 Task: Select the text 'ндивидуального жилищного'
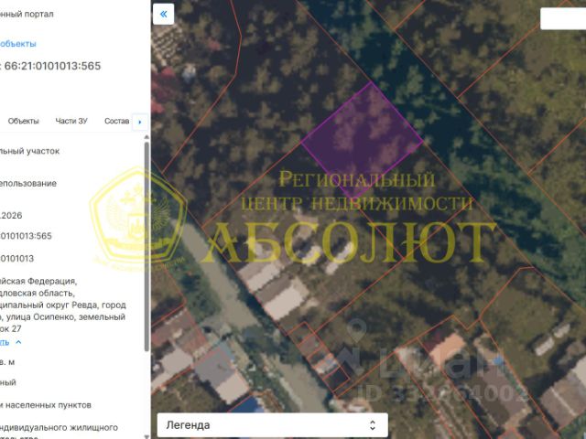click(59, 427)
